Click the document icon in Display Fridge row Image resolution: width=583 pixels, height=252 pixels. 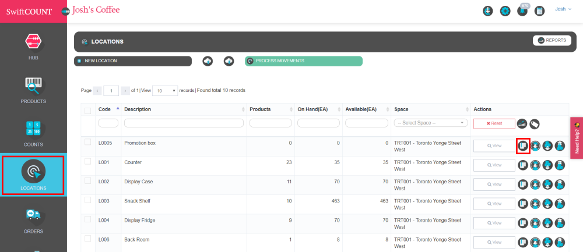[x=523, y=223]
